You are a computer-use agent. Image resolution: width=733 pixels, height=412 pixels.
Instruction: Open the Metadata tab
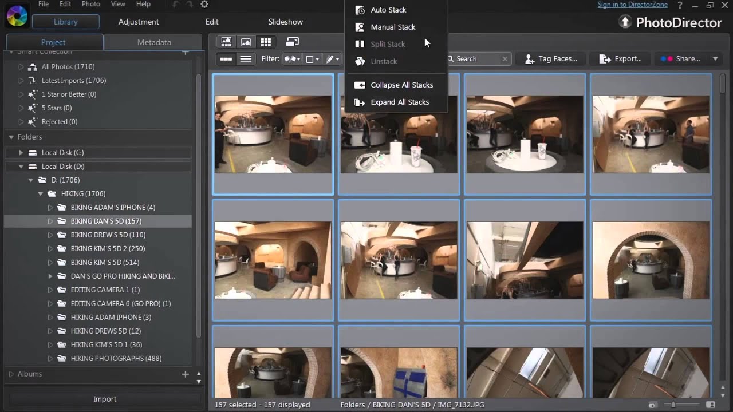click(x=153, y=42)
